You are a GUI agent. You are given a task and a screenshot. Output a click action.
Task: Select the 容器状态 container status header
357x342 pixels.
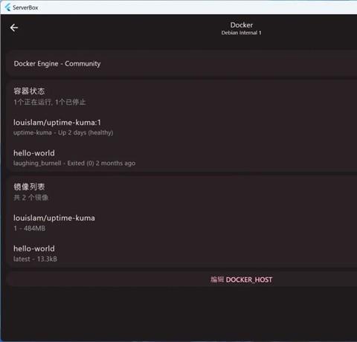29,91
